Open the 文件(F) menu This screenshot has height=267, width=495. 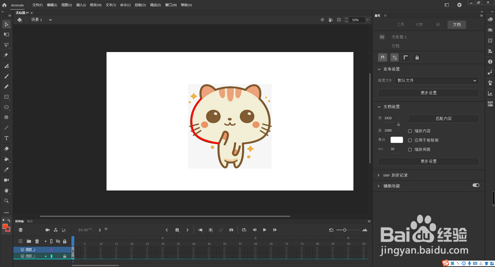pyautogui.click(x=37, y=5)
